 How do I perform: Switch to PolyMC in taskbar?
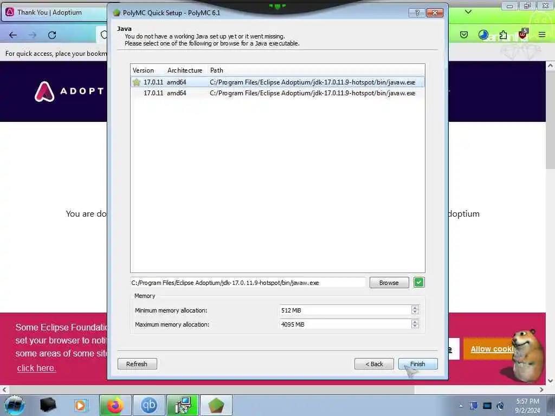(216, 405)
